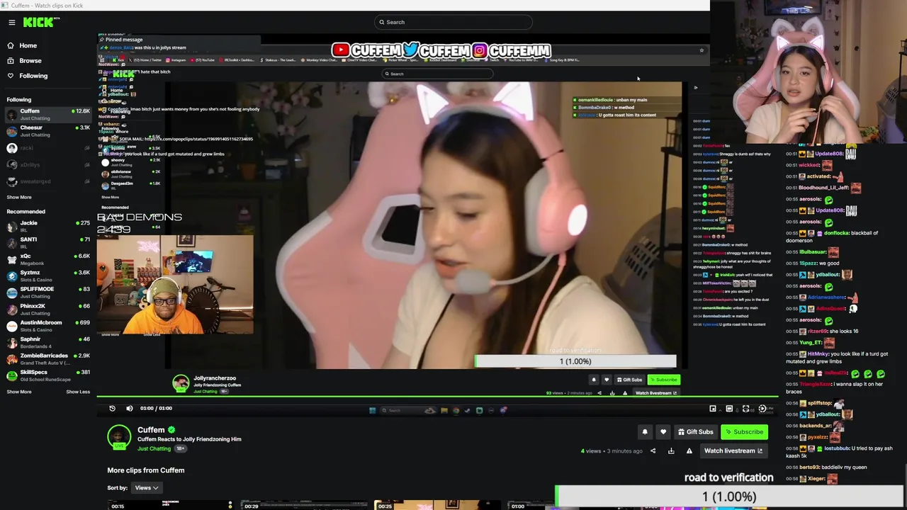Open offline channel xDrillys
Viewport: 907px width, 510px height.
pos(48,164)
